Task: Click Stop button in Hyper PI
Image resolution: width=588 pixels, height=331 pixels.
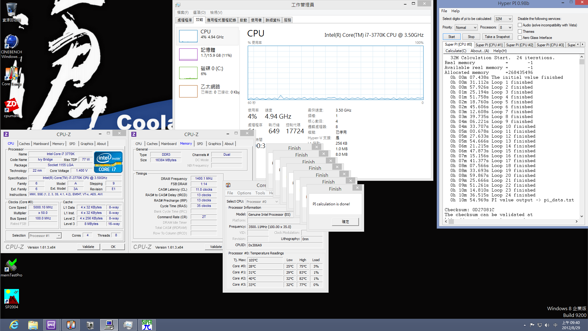Action: (x=471, y=37)
